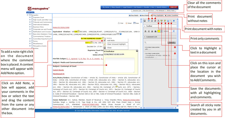The image size is (225, 118).
Task: Select the Add Comment bubble icon
Action: [165, 21]
